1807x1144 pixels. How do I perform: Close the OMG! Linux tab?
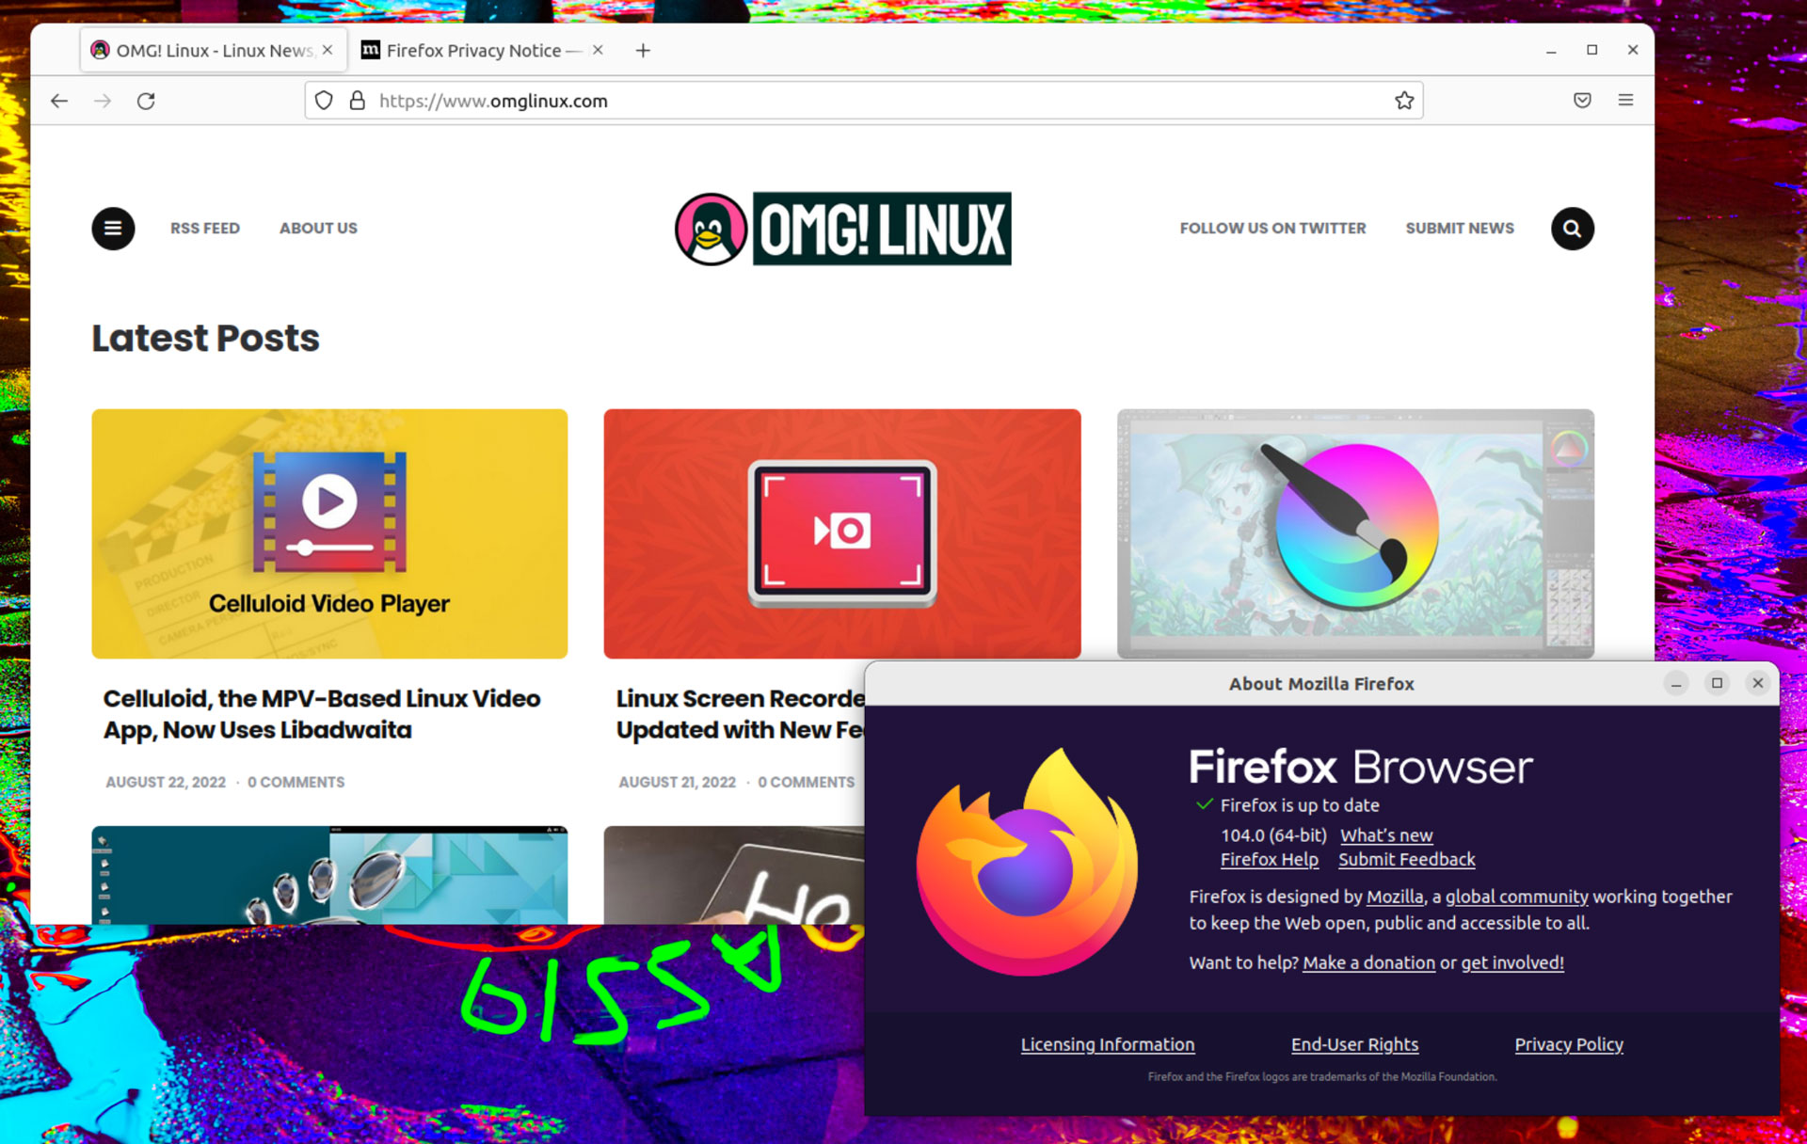point(328,51)
